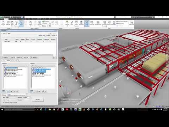Open Autodesk Rendering tool

[x=104, y=23]
